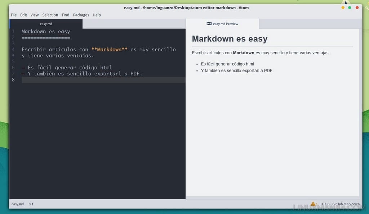Open the Find menu
The width and height of the screenshot is (369, 214).
tap(66, 15)
